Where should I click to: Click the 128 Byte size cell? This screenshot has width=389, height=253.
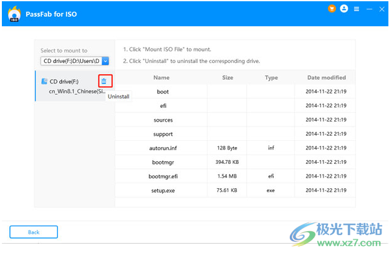pos(227,148)
